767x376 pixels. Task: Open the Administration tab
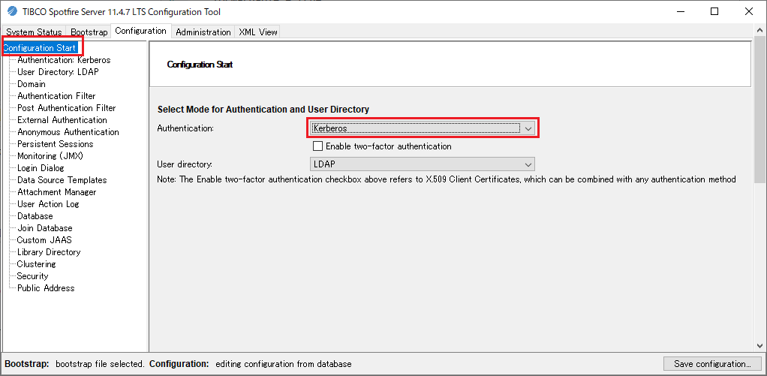[203, 32]
